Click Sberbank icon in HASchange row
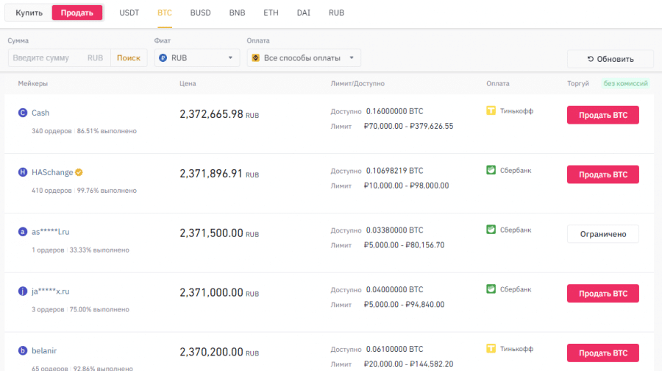The width and height of the screenshot is (662, 371). [x=491, y=170]
